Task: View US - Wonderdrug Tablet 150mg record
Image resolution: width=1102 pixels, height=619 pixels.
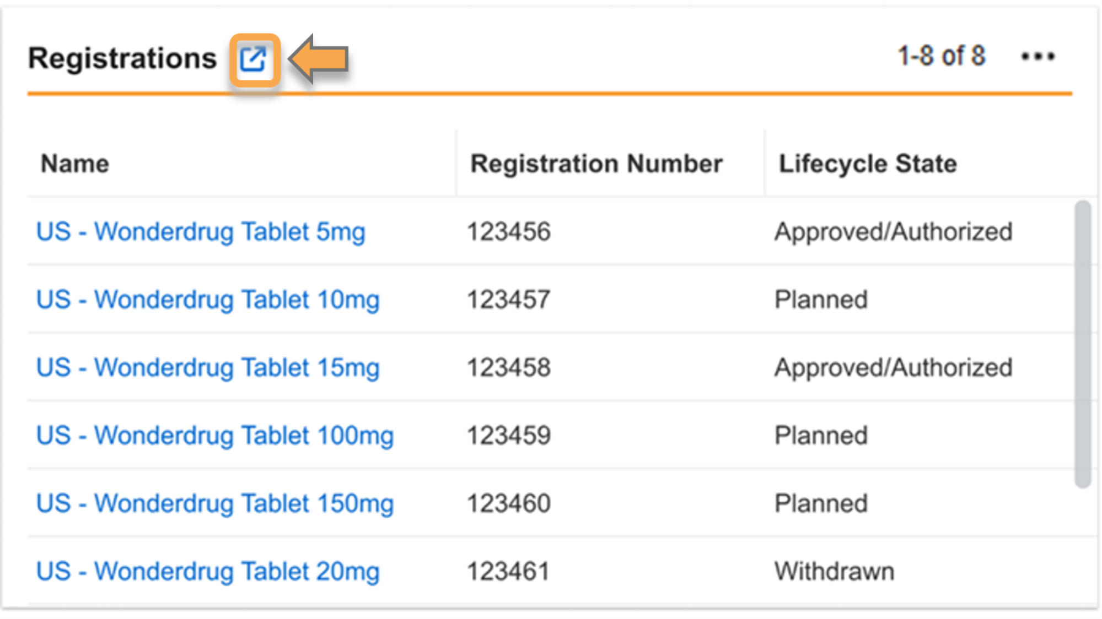Action: pos(215,503)
